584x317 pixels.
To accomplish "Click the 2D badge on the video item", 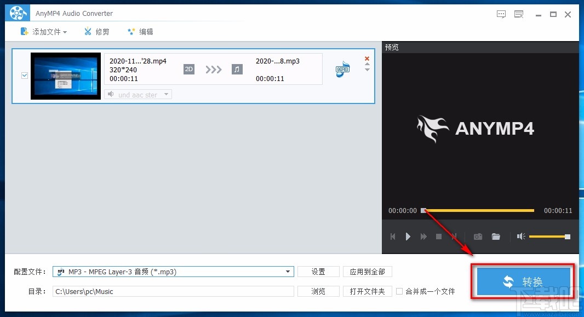I will 188,69.
